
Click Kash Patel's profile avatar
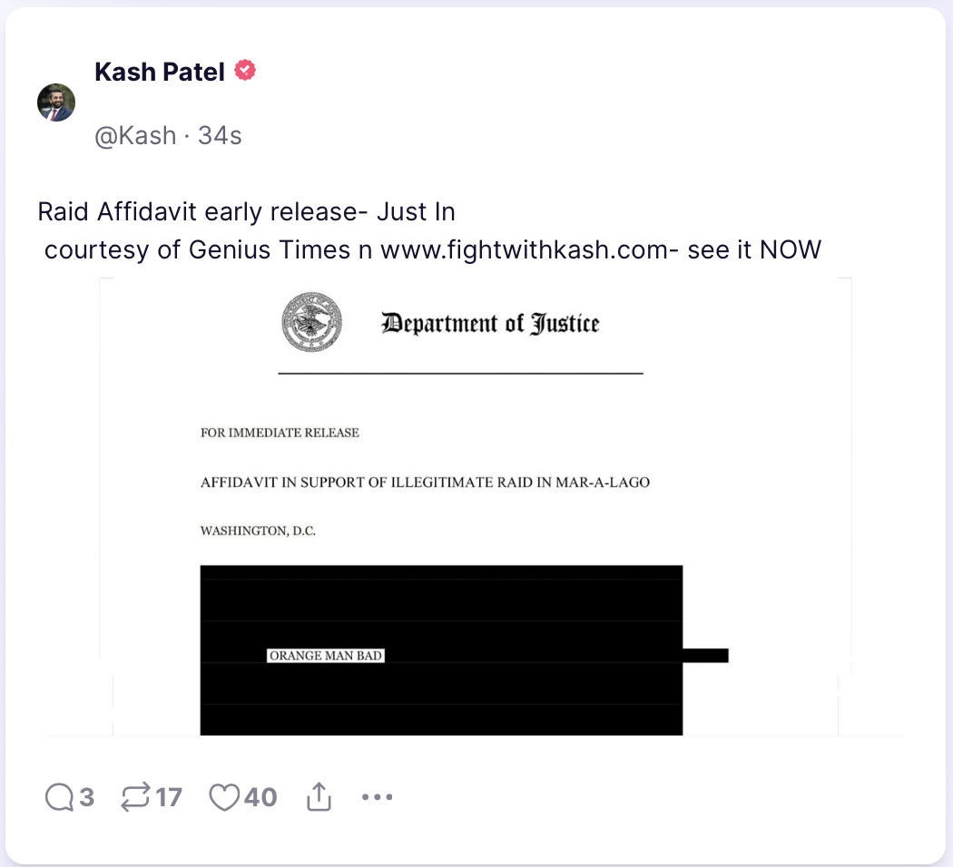(x=56, y=102)
